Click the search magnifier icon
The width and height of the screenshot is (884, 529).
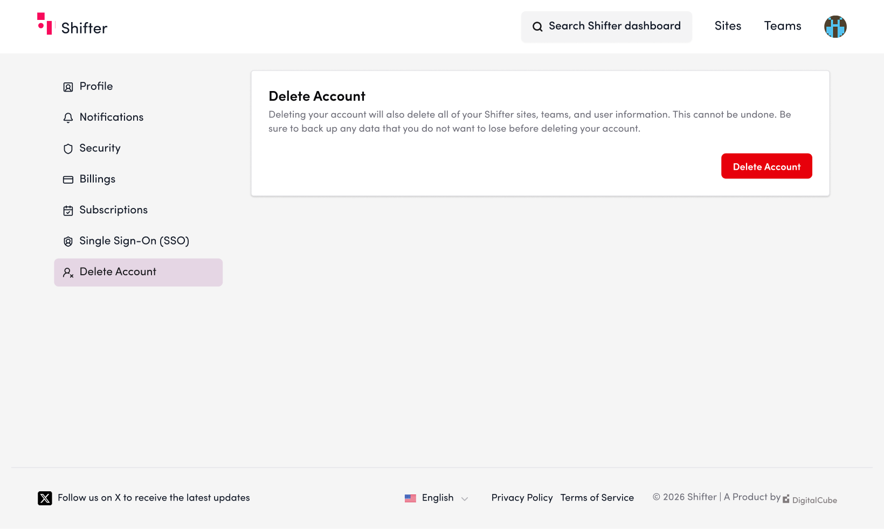537,27
